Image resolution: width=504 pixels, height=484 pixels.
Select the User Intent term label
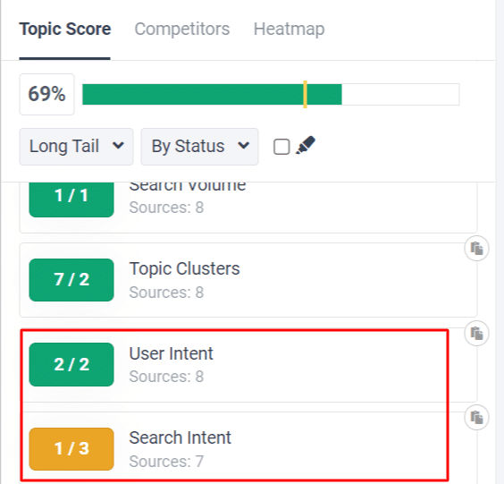click(x=171, y=353)
